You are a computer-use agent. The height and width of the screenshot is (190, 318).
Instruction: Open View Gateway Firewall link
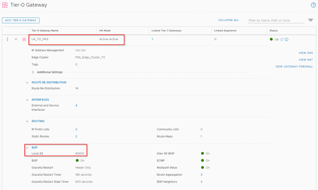[294, 66]
